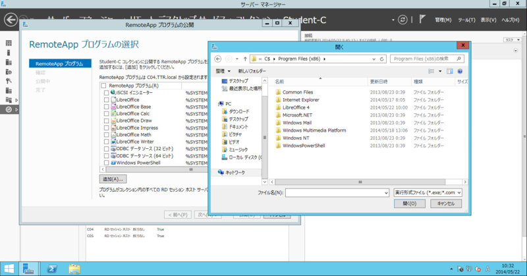Sort files by 名前 column header
This screenshot has width=527, height=276.
pos(319,82)
